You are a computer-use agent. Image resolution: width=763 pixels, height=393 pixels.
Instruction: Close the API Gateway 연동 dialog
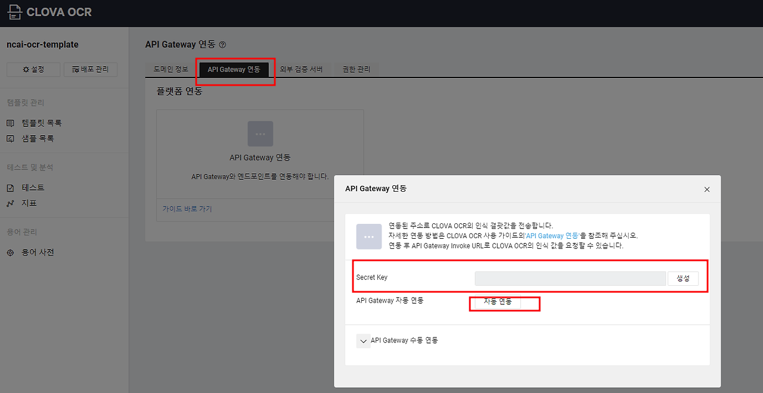pos(707,189)
